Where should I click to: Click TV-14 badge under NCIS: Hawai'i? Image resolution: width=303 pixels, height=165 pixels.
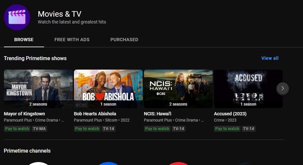click(179, 129)
